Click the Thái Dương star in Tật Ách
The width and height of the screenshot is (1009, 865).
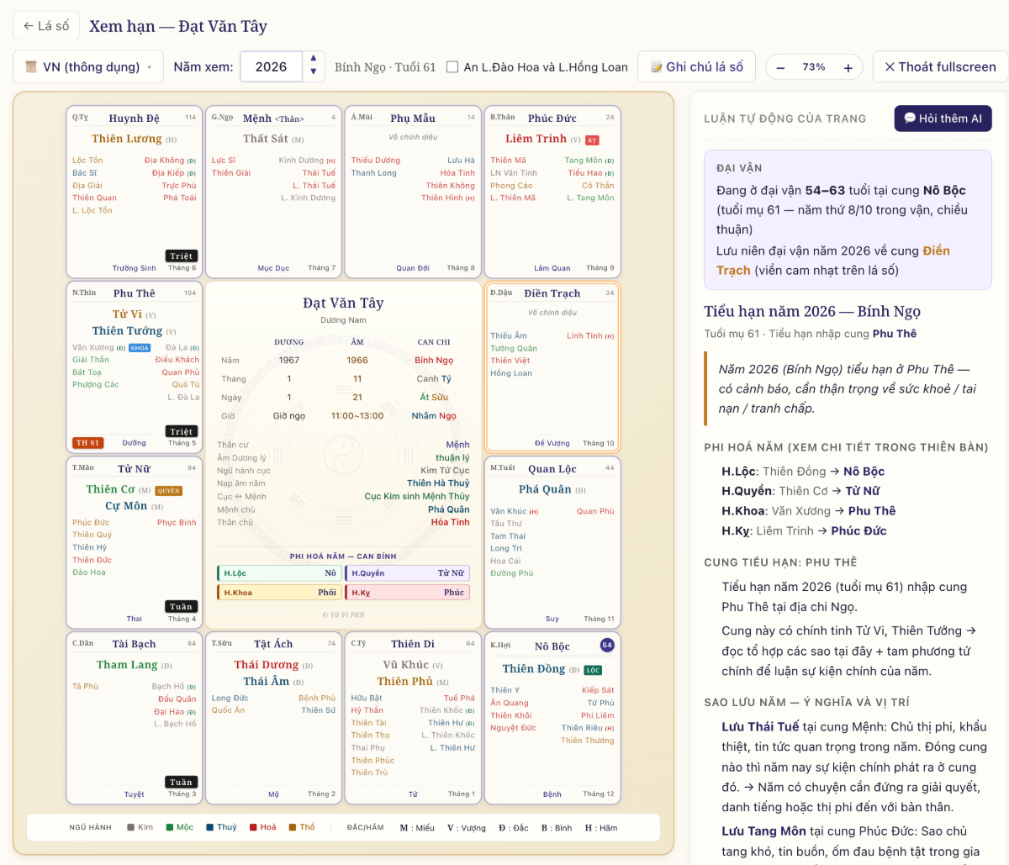[x=267, y=665]
